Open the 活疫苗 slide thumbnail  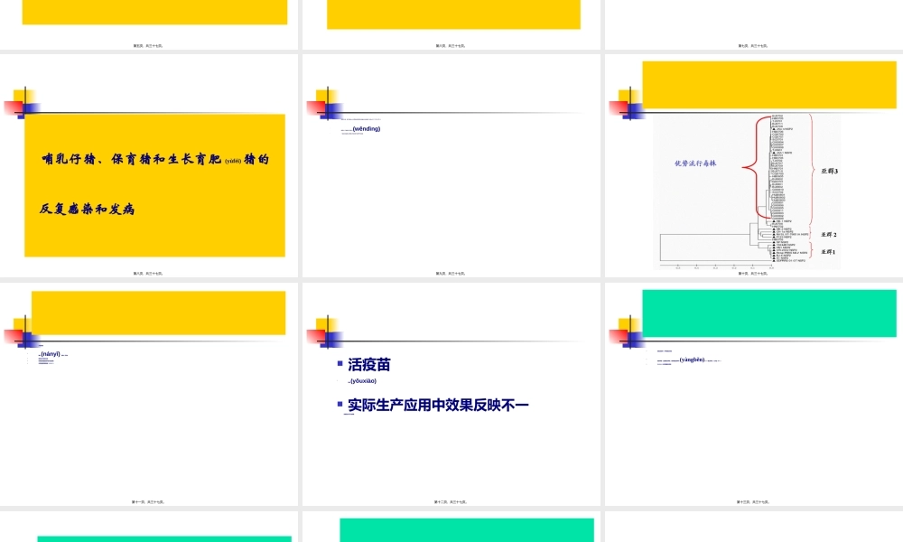(451, 397)
